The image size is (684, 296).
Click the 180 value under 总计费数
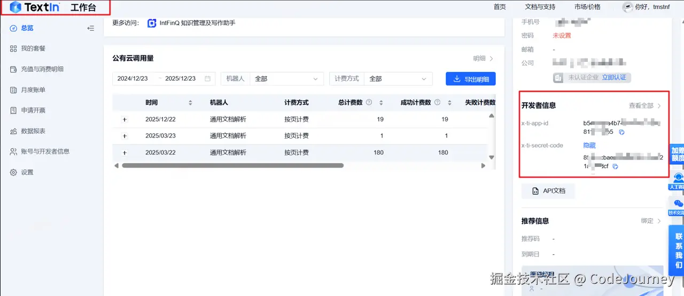(x=378, y=153)
